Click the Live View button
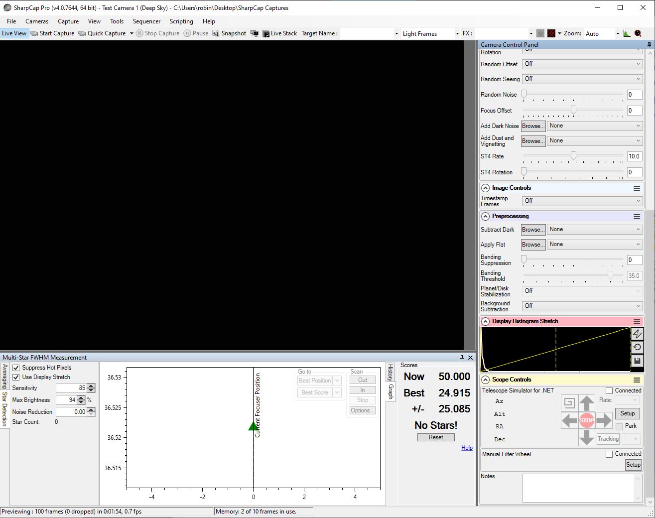Viewport: 655px width, 518px height. click(x=14, y=33)
